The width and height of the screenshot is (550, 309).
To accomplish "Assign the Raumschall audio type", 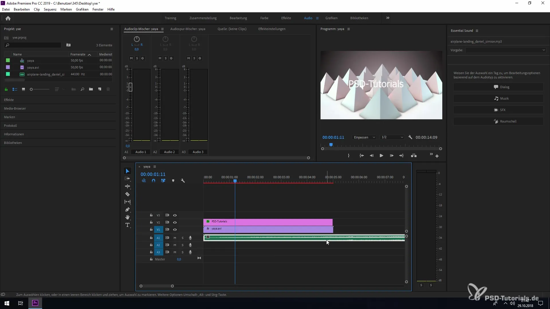I will point(498,121).
